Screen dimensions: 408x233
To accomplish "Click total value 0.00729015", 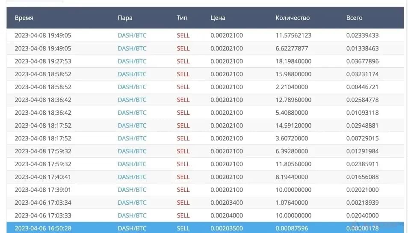I will [362, 138].
